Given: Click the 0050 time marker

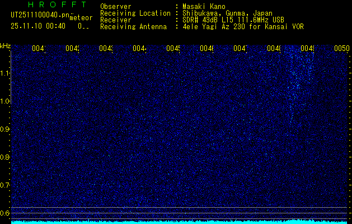Looking at the screenshot, I should 341,49.
